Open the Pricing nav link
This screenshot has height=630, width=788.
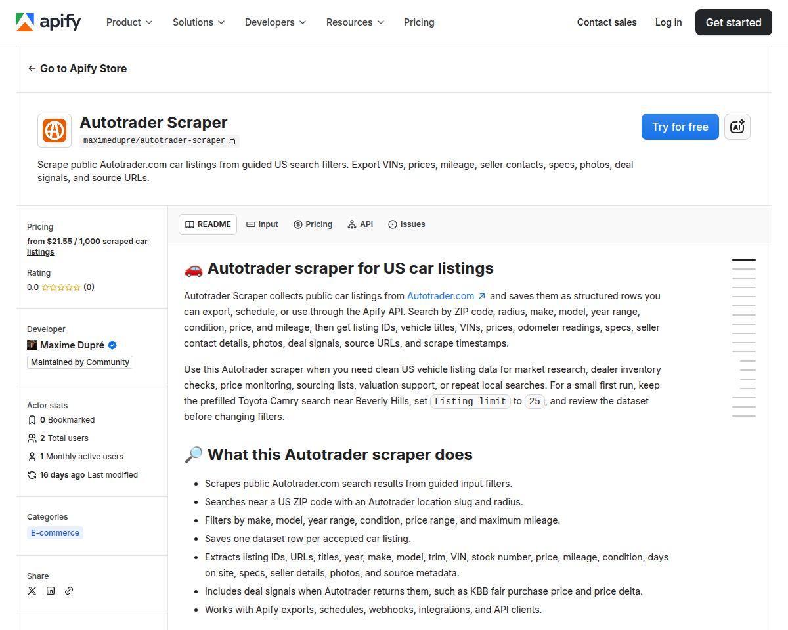(x=419, y=22)
